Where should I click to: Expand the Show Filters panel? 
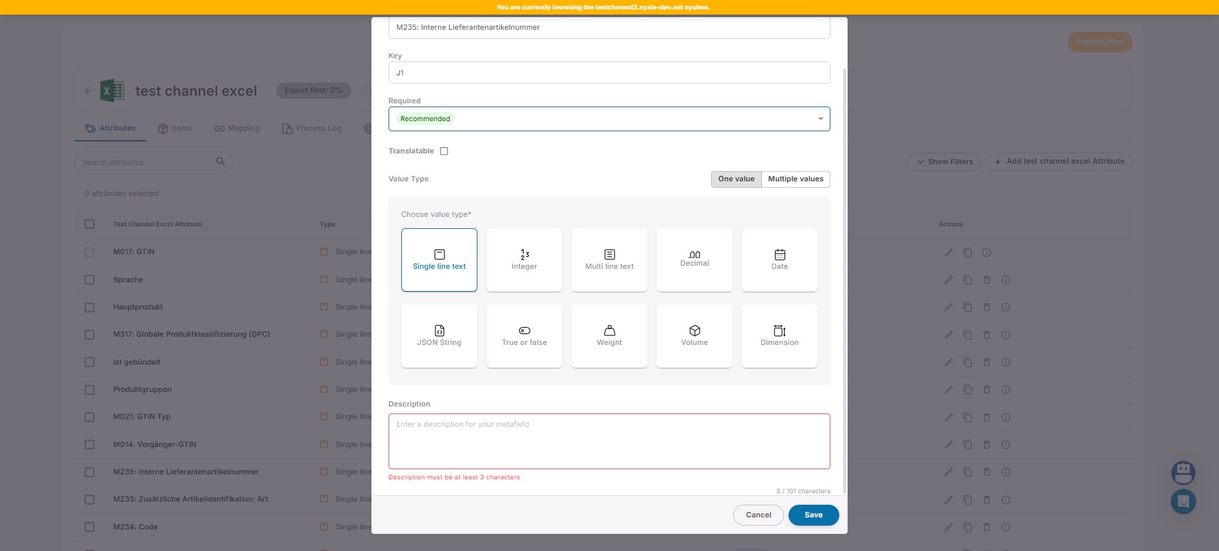[x=943, y=162]
